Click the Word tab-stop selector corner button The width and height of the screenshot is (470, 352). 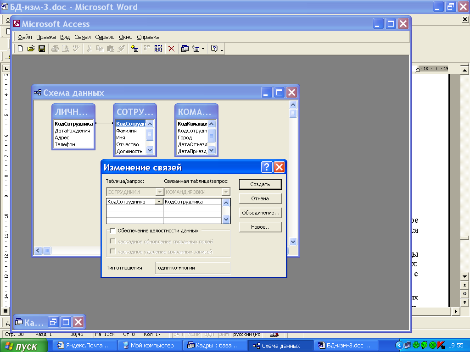[6, 69]
